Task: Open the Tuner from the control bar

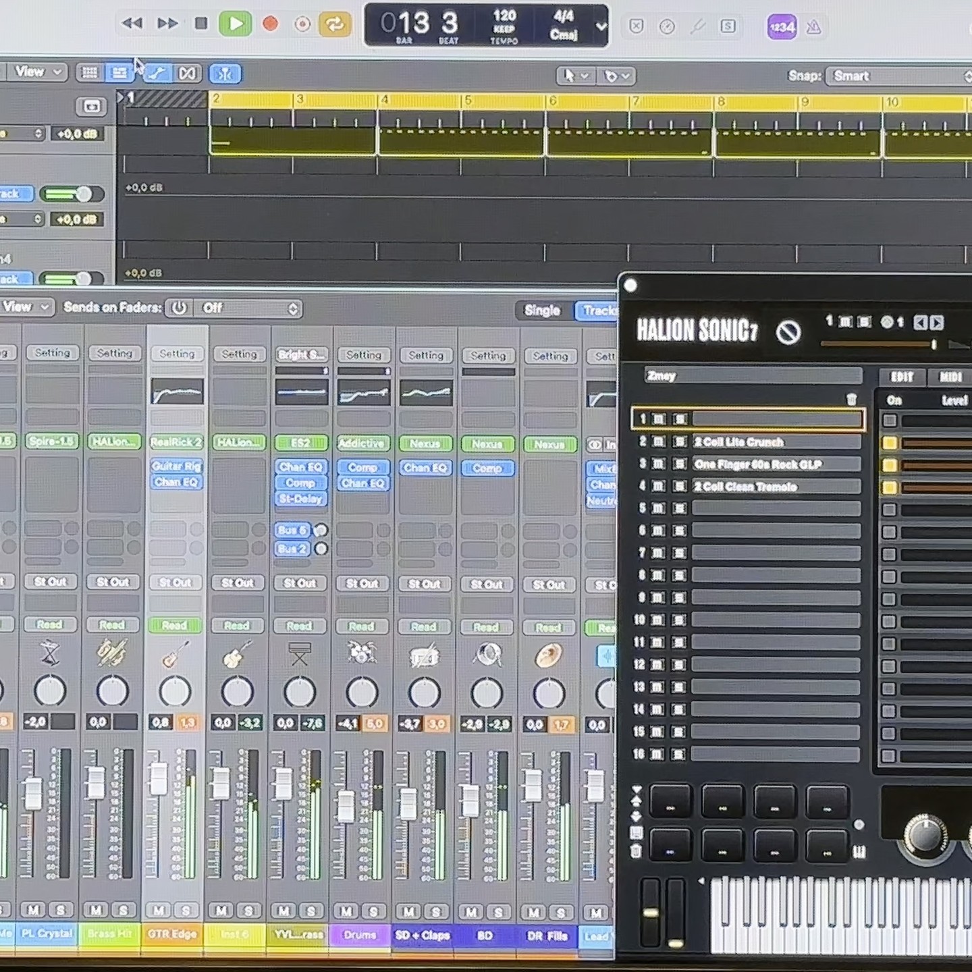Action: [698, 26]
